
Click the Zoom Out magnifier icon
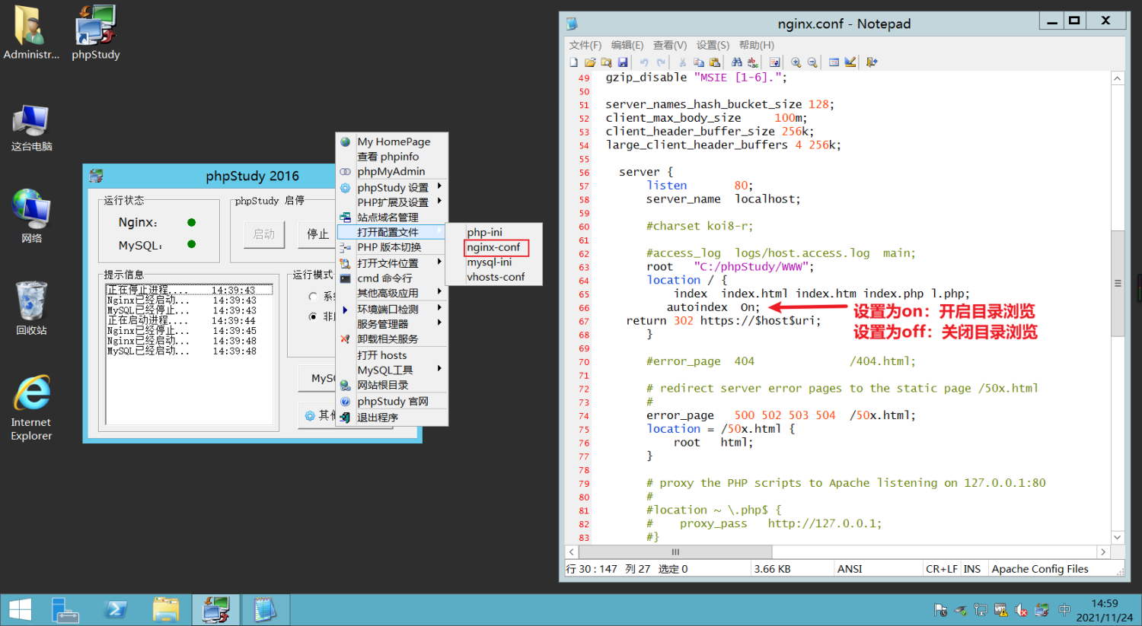tap(812, 62)
